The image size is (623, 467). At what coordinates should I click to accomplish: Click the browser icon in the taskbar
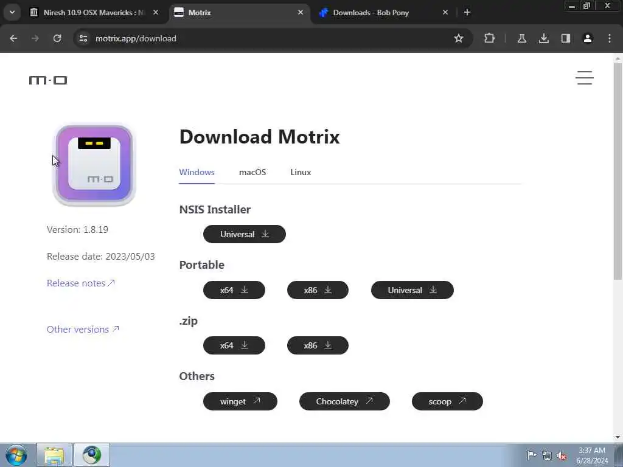click(92, 455)
